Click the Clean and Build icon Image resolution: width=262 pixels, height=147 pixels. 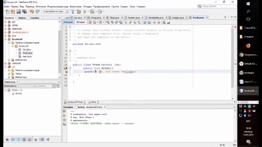tap(79, 11)
